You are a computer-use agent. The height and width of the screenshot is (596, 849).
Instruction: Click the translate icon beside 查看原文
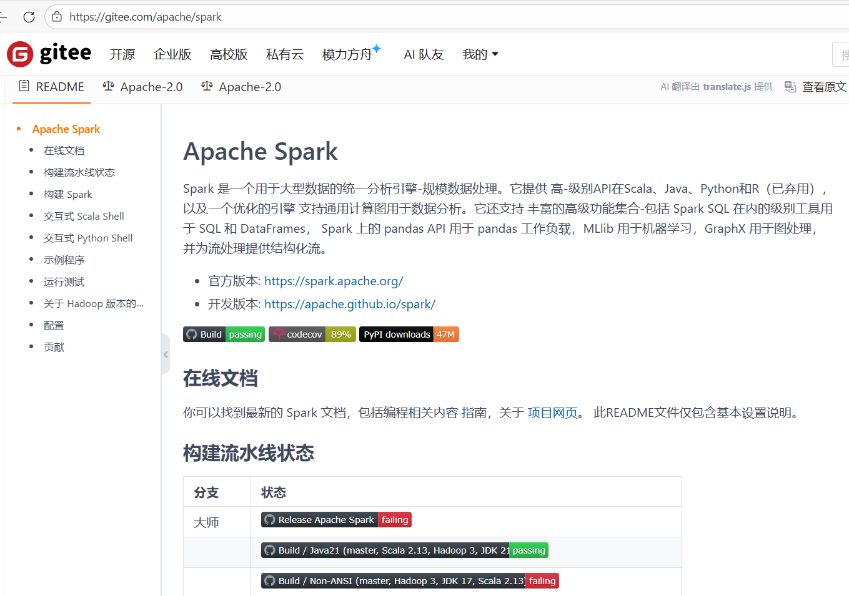pyautogui.click(x=790, y=87)
